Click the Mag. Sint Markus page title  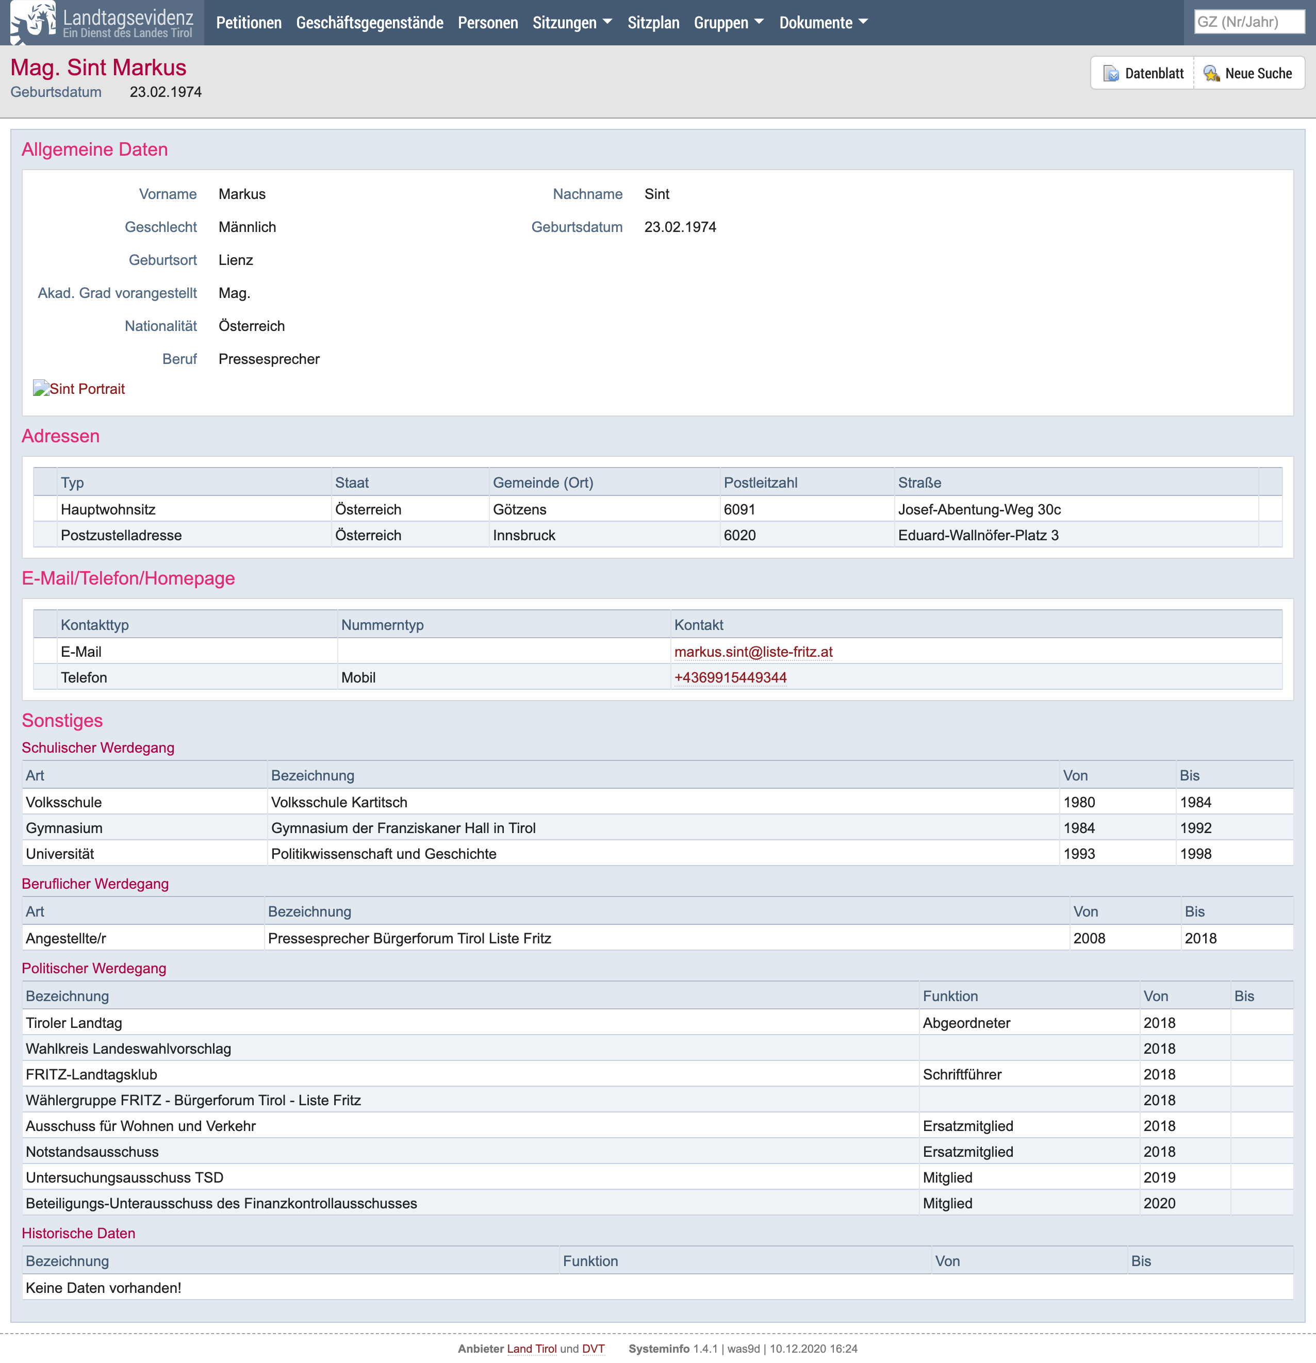click(x=98, y=67)
